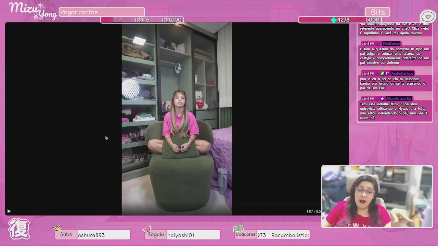The height and width of the screenshot is (246, 438).
Task: Click the Seguiu label
Action: point(156,234)
